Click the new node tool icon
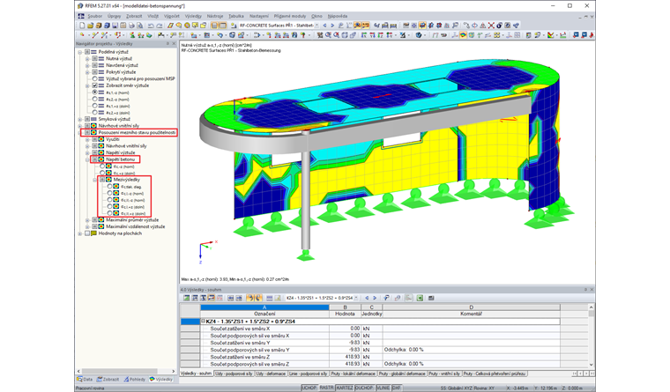Image resolution: width=670 pixels, height=392 pixels. click(x=82, y=35)
